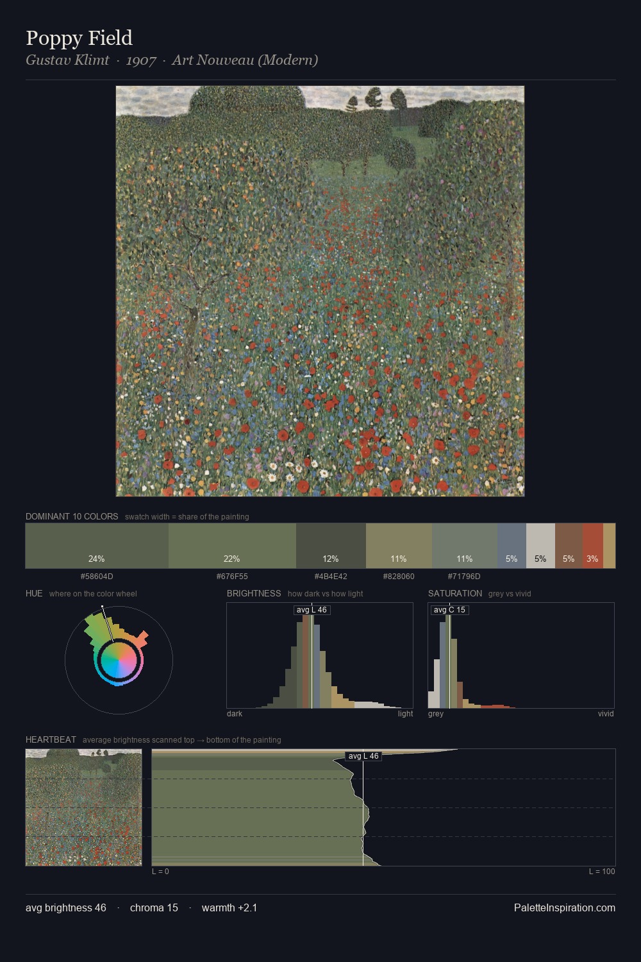
Task: Click the 'grey' axis label
Action: (x=436, y=714)
